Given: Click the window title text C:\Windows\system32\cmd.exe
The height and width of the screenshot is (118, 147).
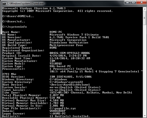Looking at the screenshot, I should 25,4.
